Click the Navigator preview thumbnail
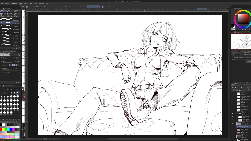Screen dimensions: 251x141 tap(241, 42)
